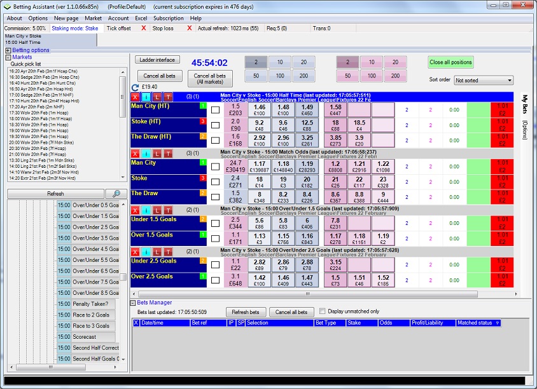Screen dimensions: 537x389
Task: Click the Betting Assistant title bar app icon
Action: pyautogui.click(x=7, y=6)
